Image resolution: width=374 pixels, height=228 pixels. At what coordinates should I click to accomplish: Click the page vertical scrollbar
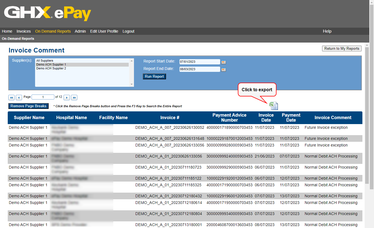click(x=367, y=116)
